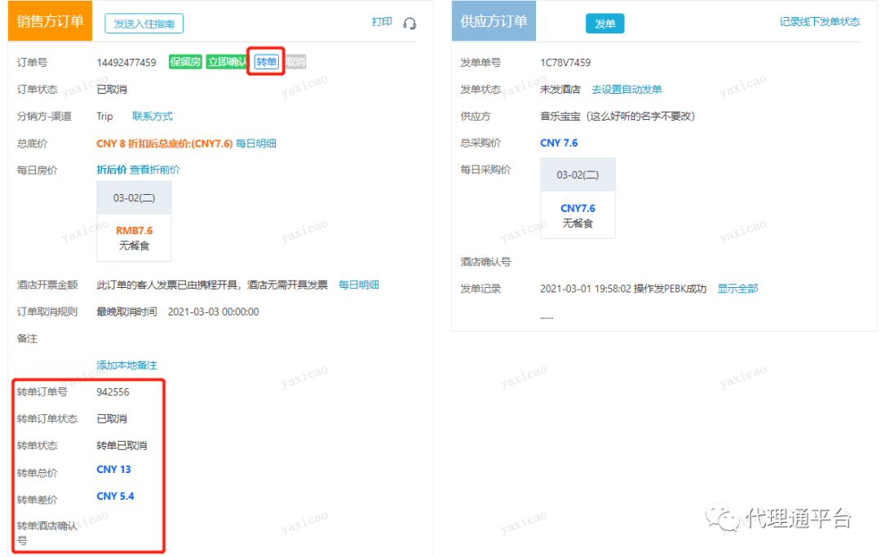Click 总采购价 value CNY 7.6
The width and height of the screenshot is (881, 557).
point(559,144)
